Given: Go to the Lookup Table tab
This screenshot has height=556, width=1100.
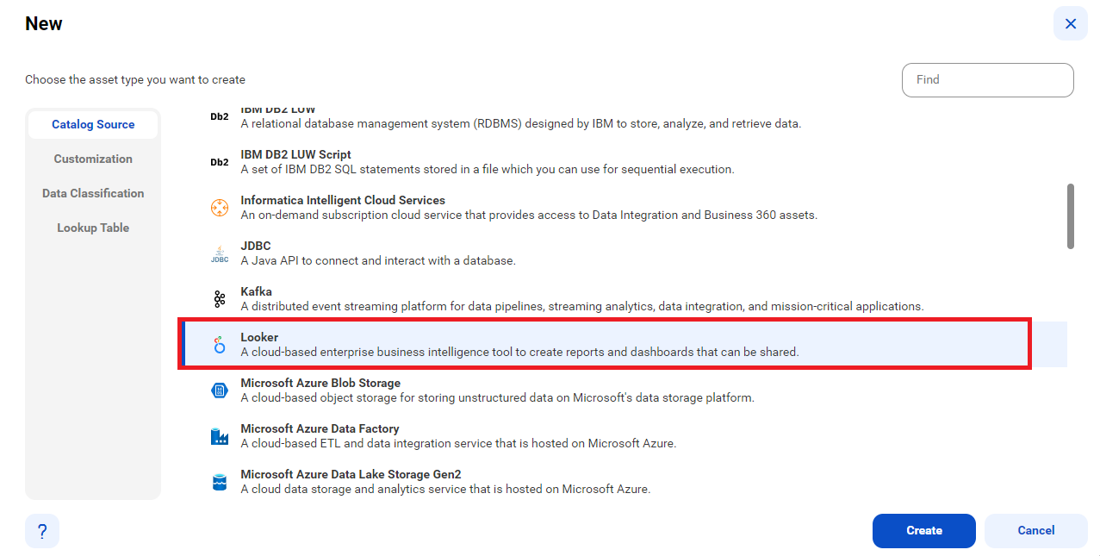Looking at the screenshot, I should [93, 228].
